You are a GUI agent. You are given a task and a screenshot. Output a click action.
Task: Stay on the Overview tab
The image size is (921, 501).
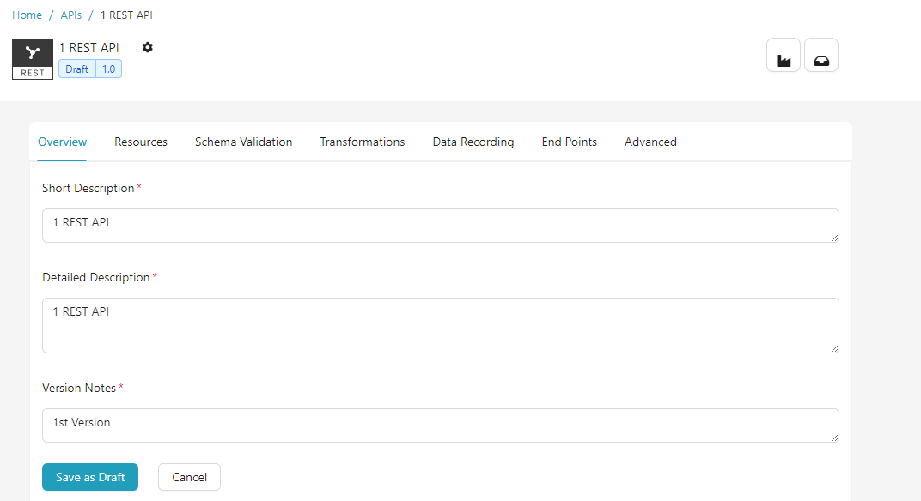[x=62, y=142]
